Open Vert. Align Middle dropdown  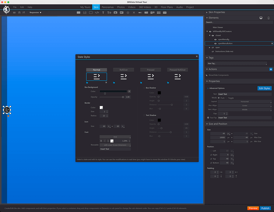coord(245,110)
